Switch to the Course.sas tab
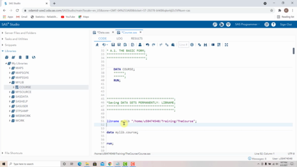This screenshot has height=167, width=297. 129,32
